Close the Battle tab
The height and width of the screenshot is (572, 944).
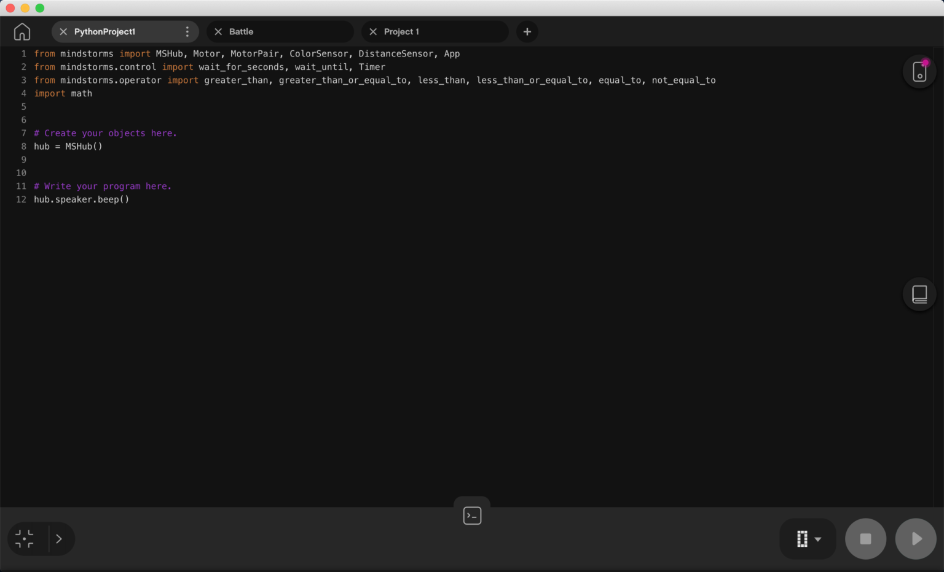pyautogui.click(x=218, y=31)
